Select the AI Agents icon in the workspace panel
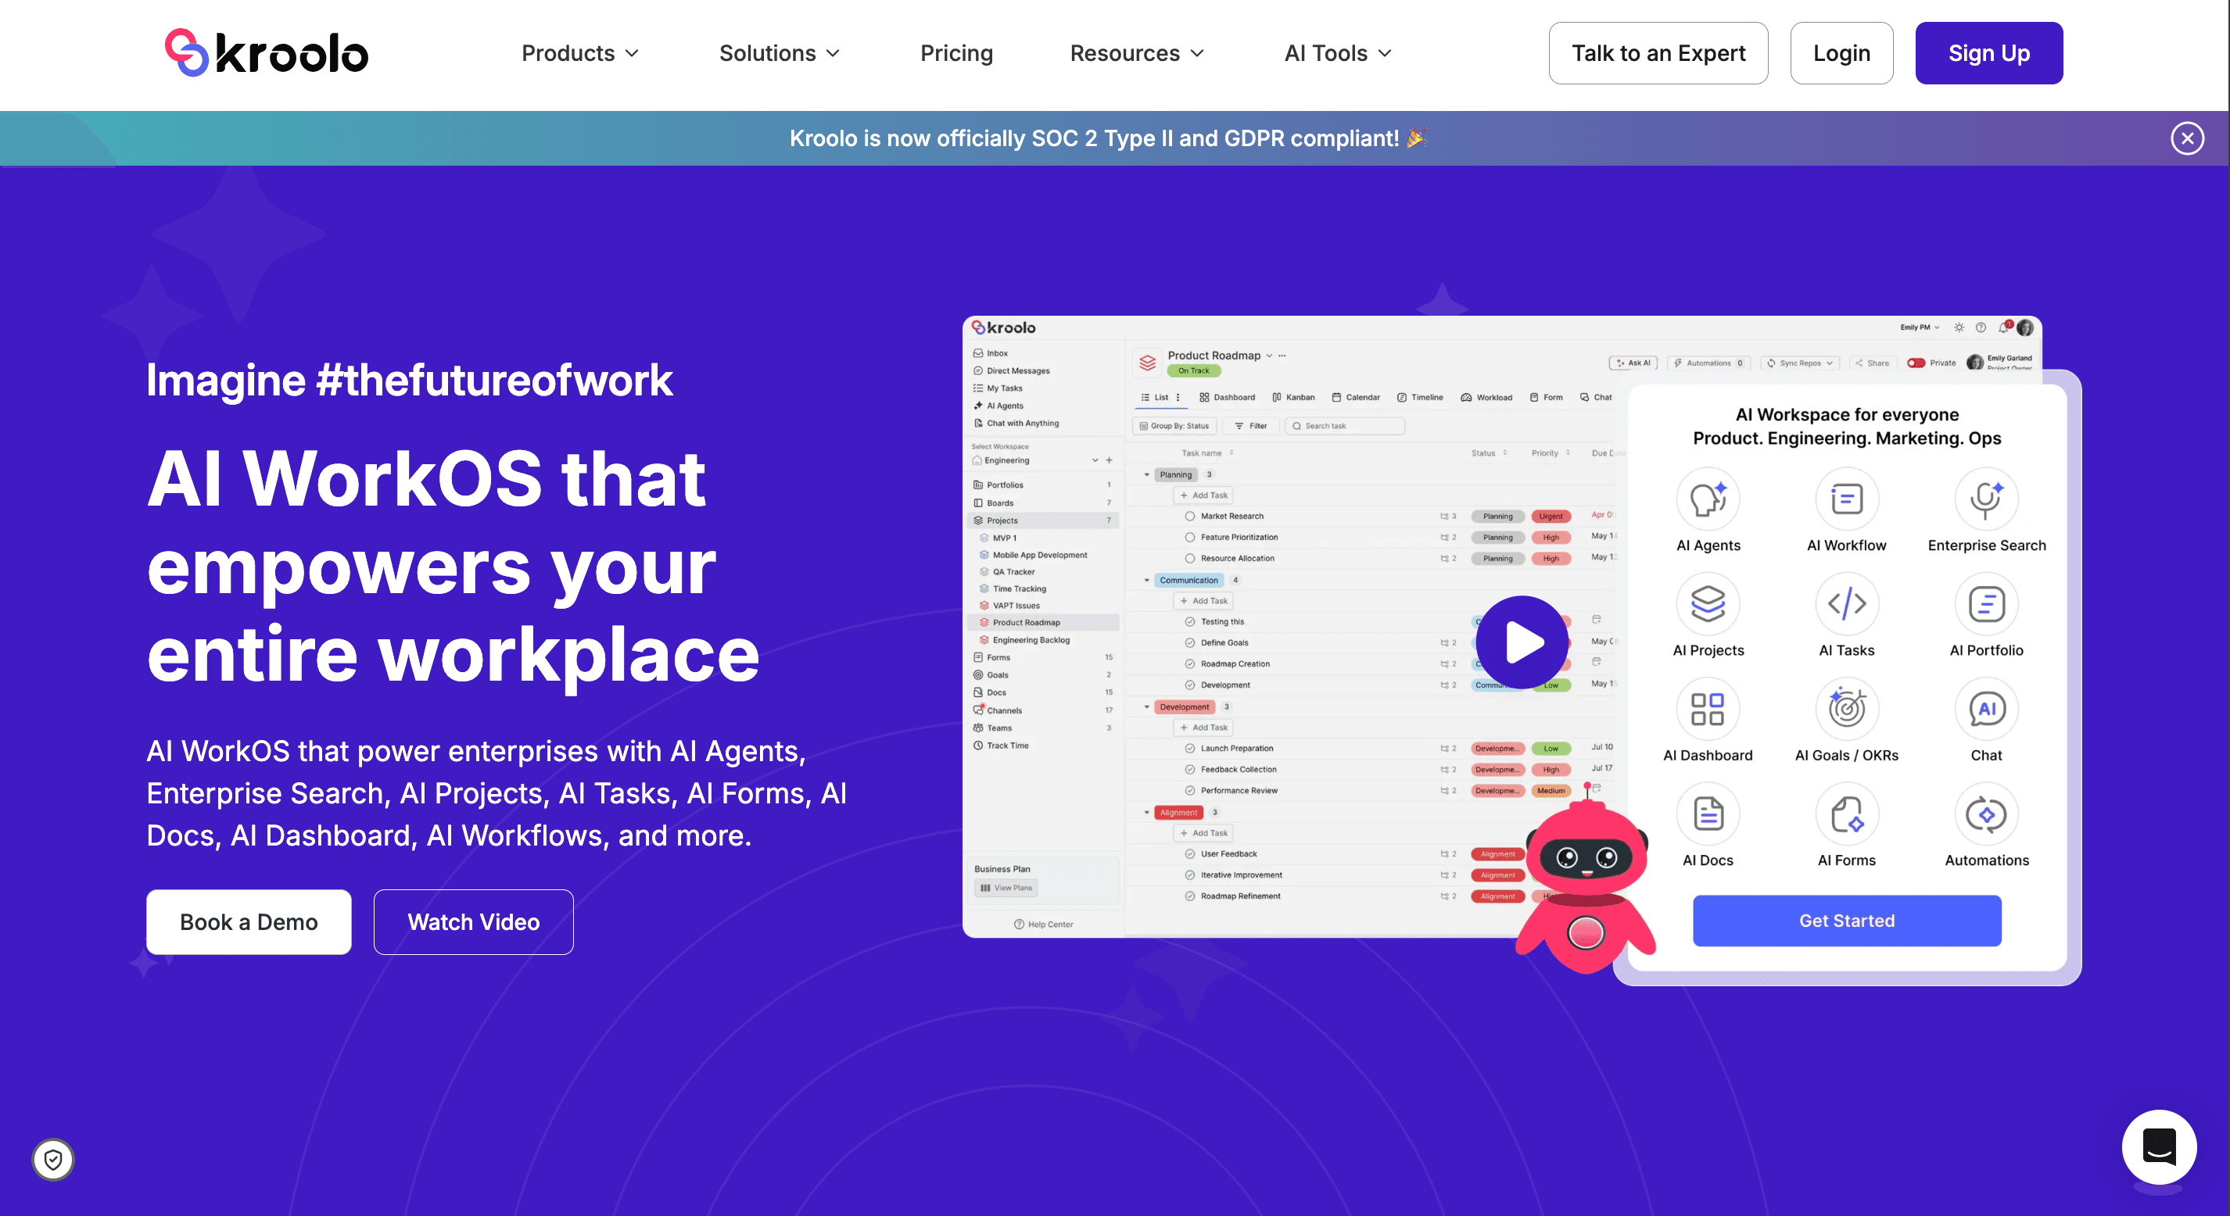2230x1216 pixels. coord(1707,499)
